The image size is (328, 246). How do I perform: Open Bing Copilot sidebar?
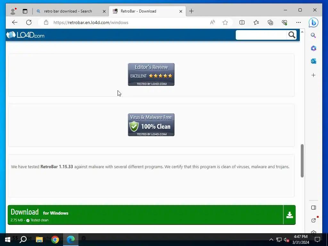(x=313, y=22)
